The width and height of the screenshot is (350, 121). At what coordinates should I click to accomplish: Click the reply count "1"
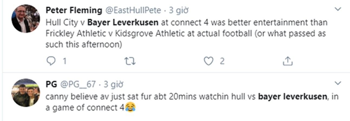point(64,61)
